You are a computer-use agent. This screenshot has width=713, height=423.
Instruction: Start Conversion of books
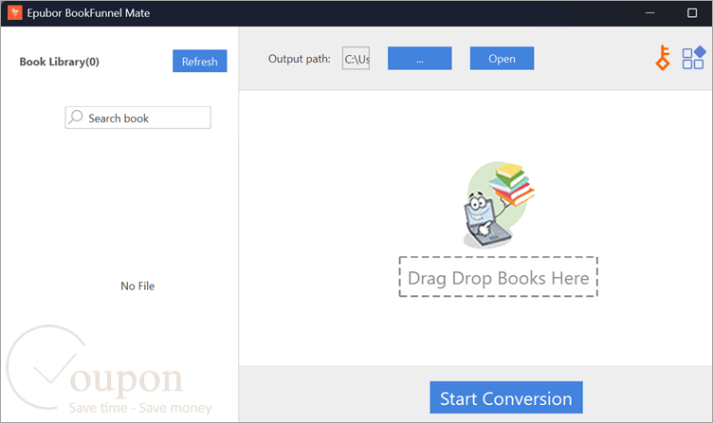[506, 397]
